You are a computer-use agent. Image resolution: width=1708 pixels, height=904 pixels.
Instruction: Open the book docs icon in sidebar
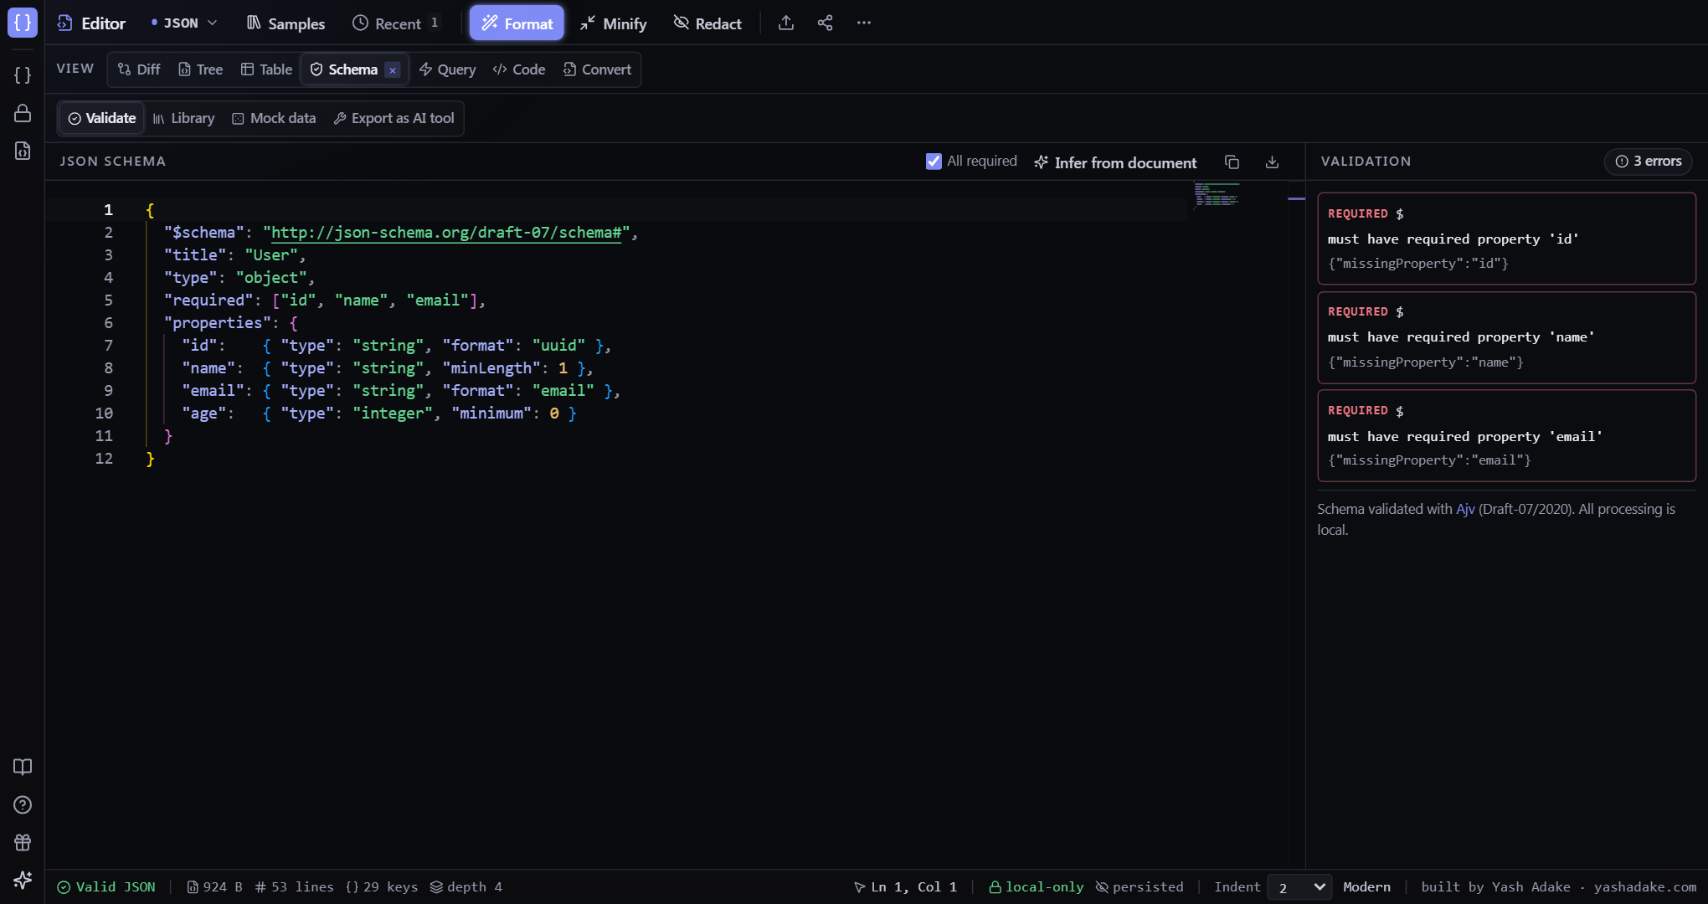23,767
